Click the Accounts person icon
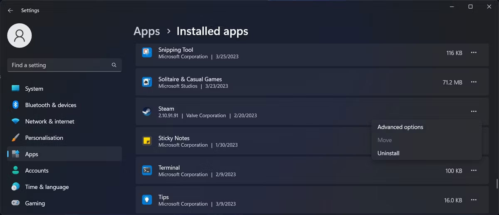Viewport: 499px width, 215px height. pos(16,171)
